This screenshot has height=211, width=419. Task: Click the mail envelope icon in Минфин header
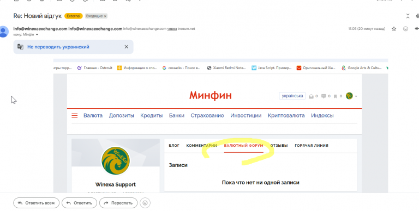(x=311, y=96)
